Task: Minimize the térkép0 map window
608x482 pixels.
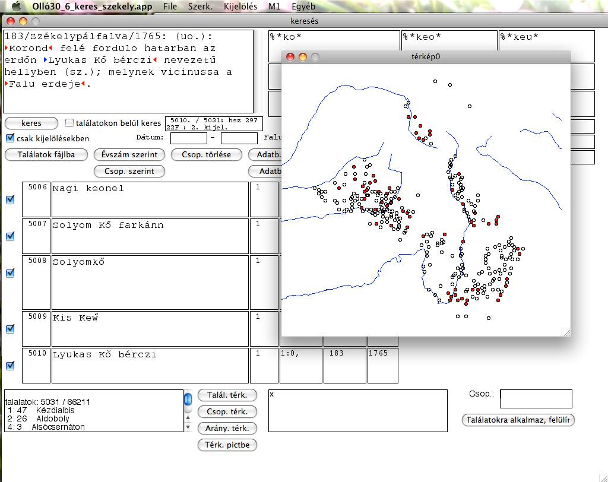Action: pos(303,57)
